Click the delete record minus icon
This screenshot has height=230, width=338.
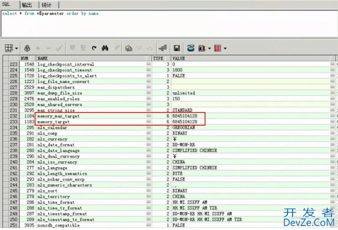(x=49, y=48)
